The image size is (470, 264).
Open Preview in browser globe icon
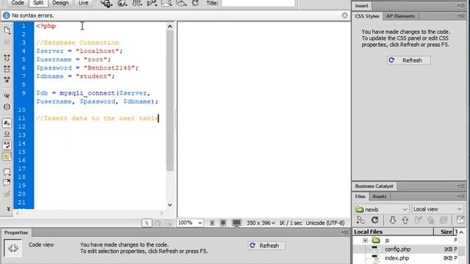pos(122,3)
